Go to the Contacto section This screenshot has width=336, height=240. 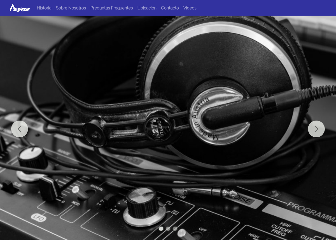point(170,8)
